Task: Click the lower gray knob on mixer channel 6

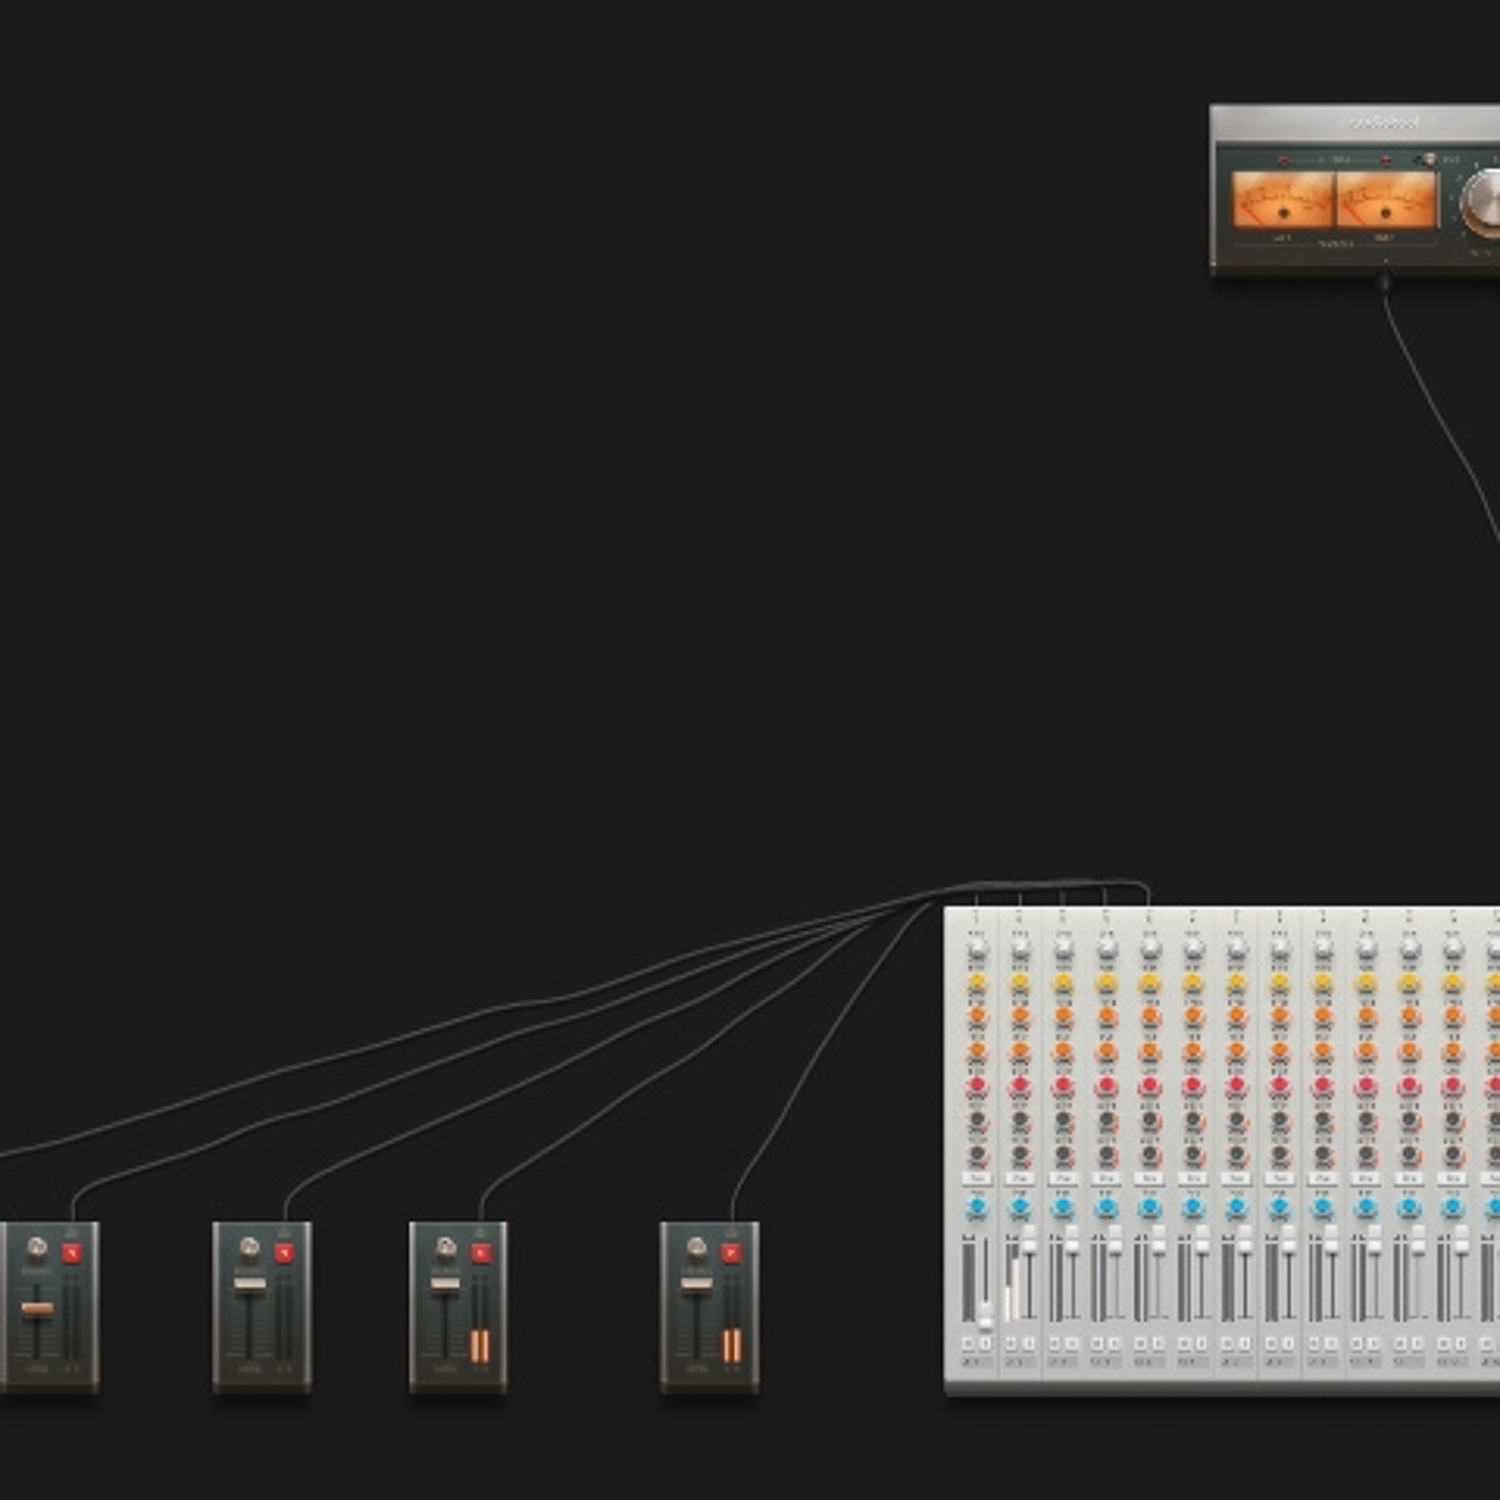Action: pos(1194,1154)
